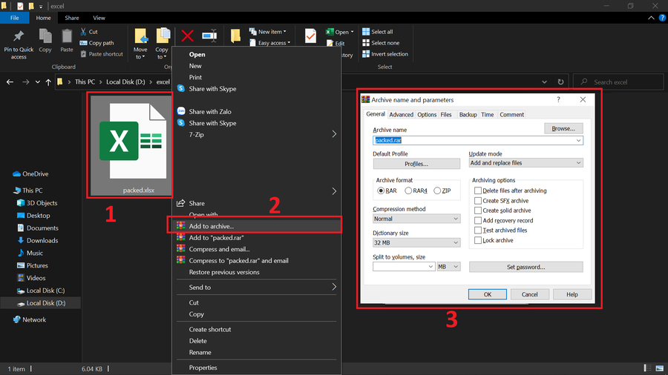The width and height of the screenshot is (668, 375).
Task: Click the Copy ribbon icon
Action: point(45,36)
